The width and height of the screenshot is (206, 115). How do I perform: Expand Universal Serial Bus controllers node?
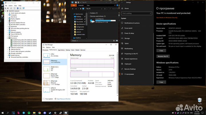pyautogui.click(x=7, y=57)
